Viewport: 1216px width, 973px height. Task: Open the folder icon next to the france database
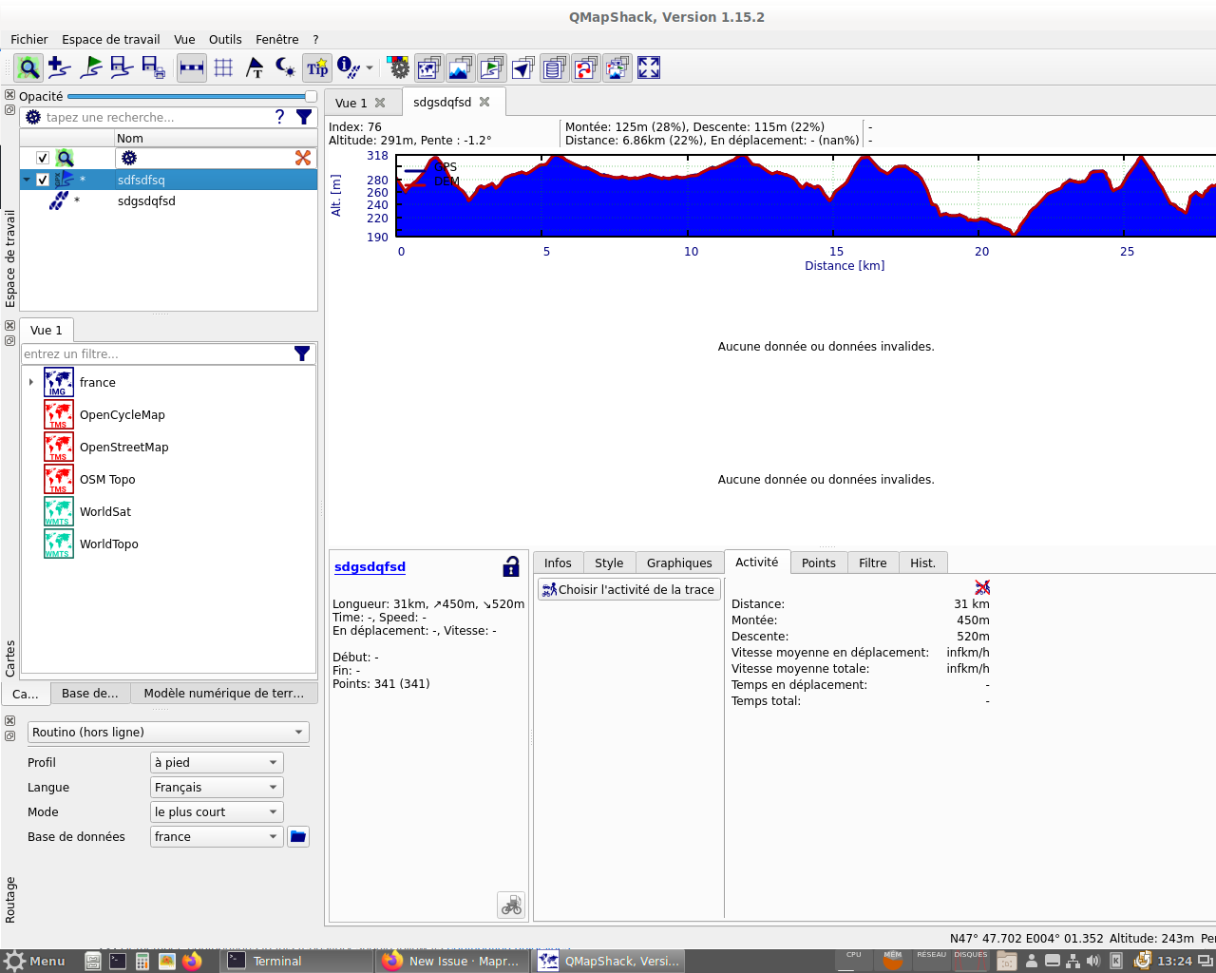coord(297,836)
